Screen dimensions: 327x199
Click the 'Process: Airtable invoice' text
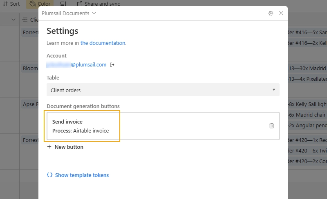click(81, 131)
